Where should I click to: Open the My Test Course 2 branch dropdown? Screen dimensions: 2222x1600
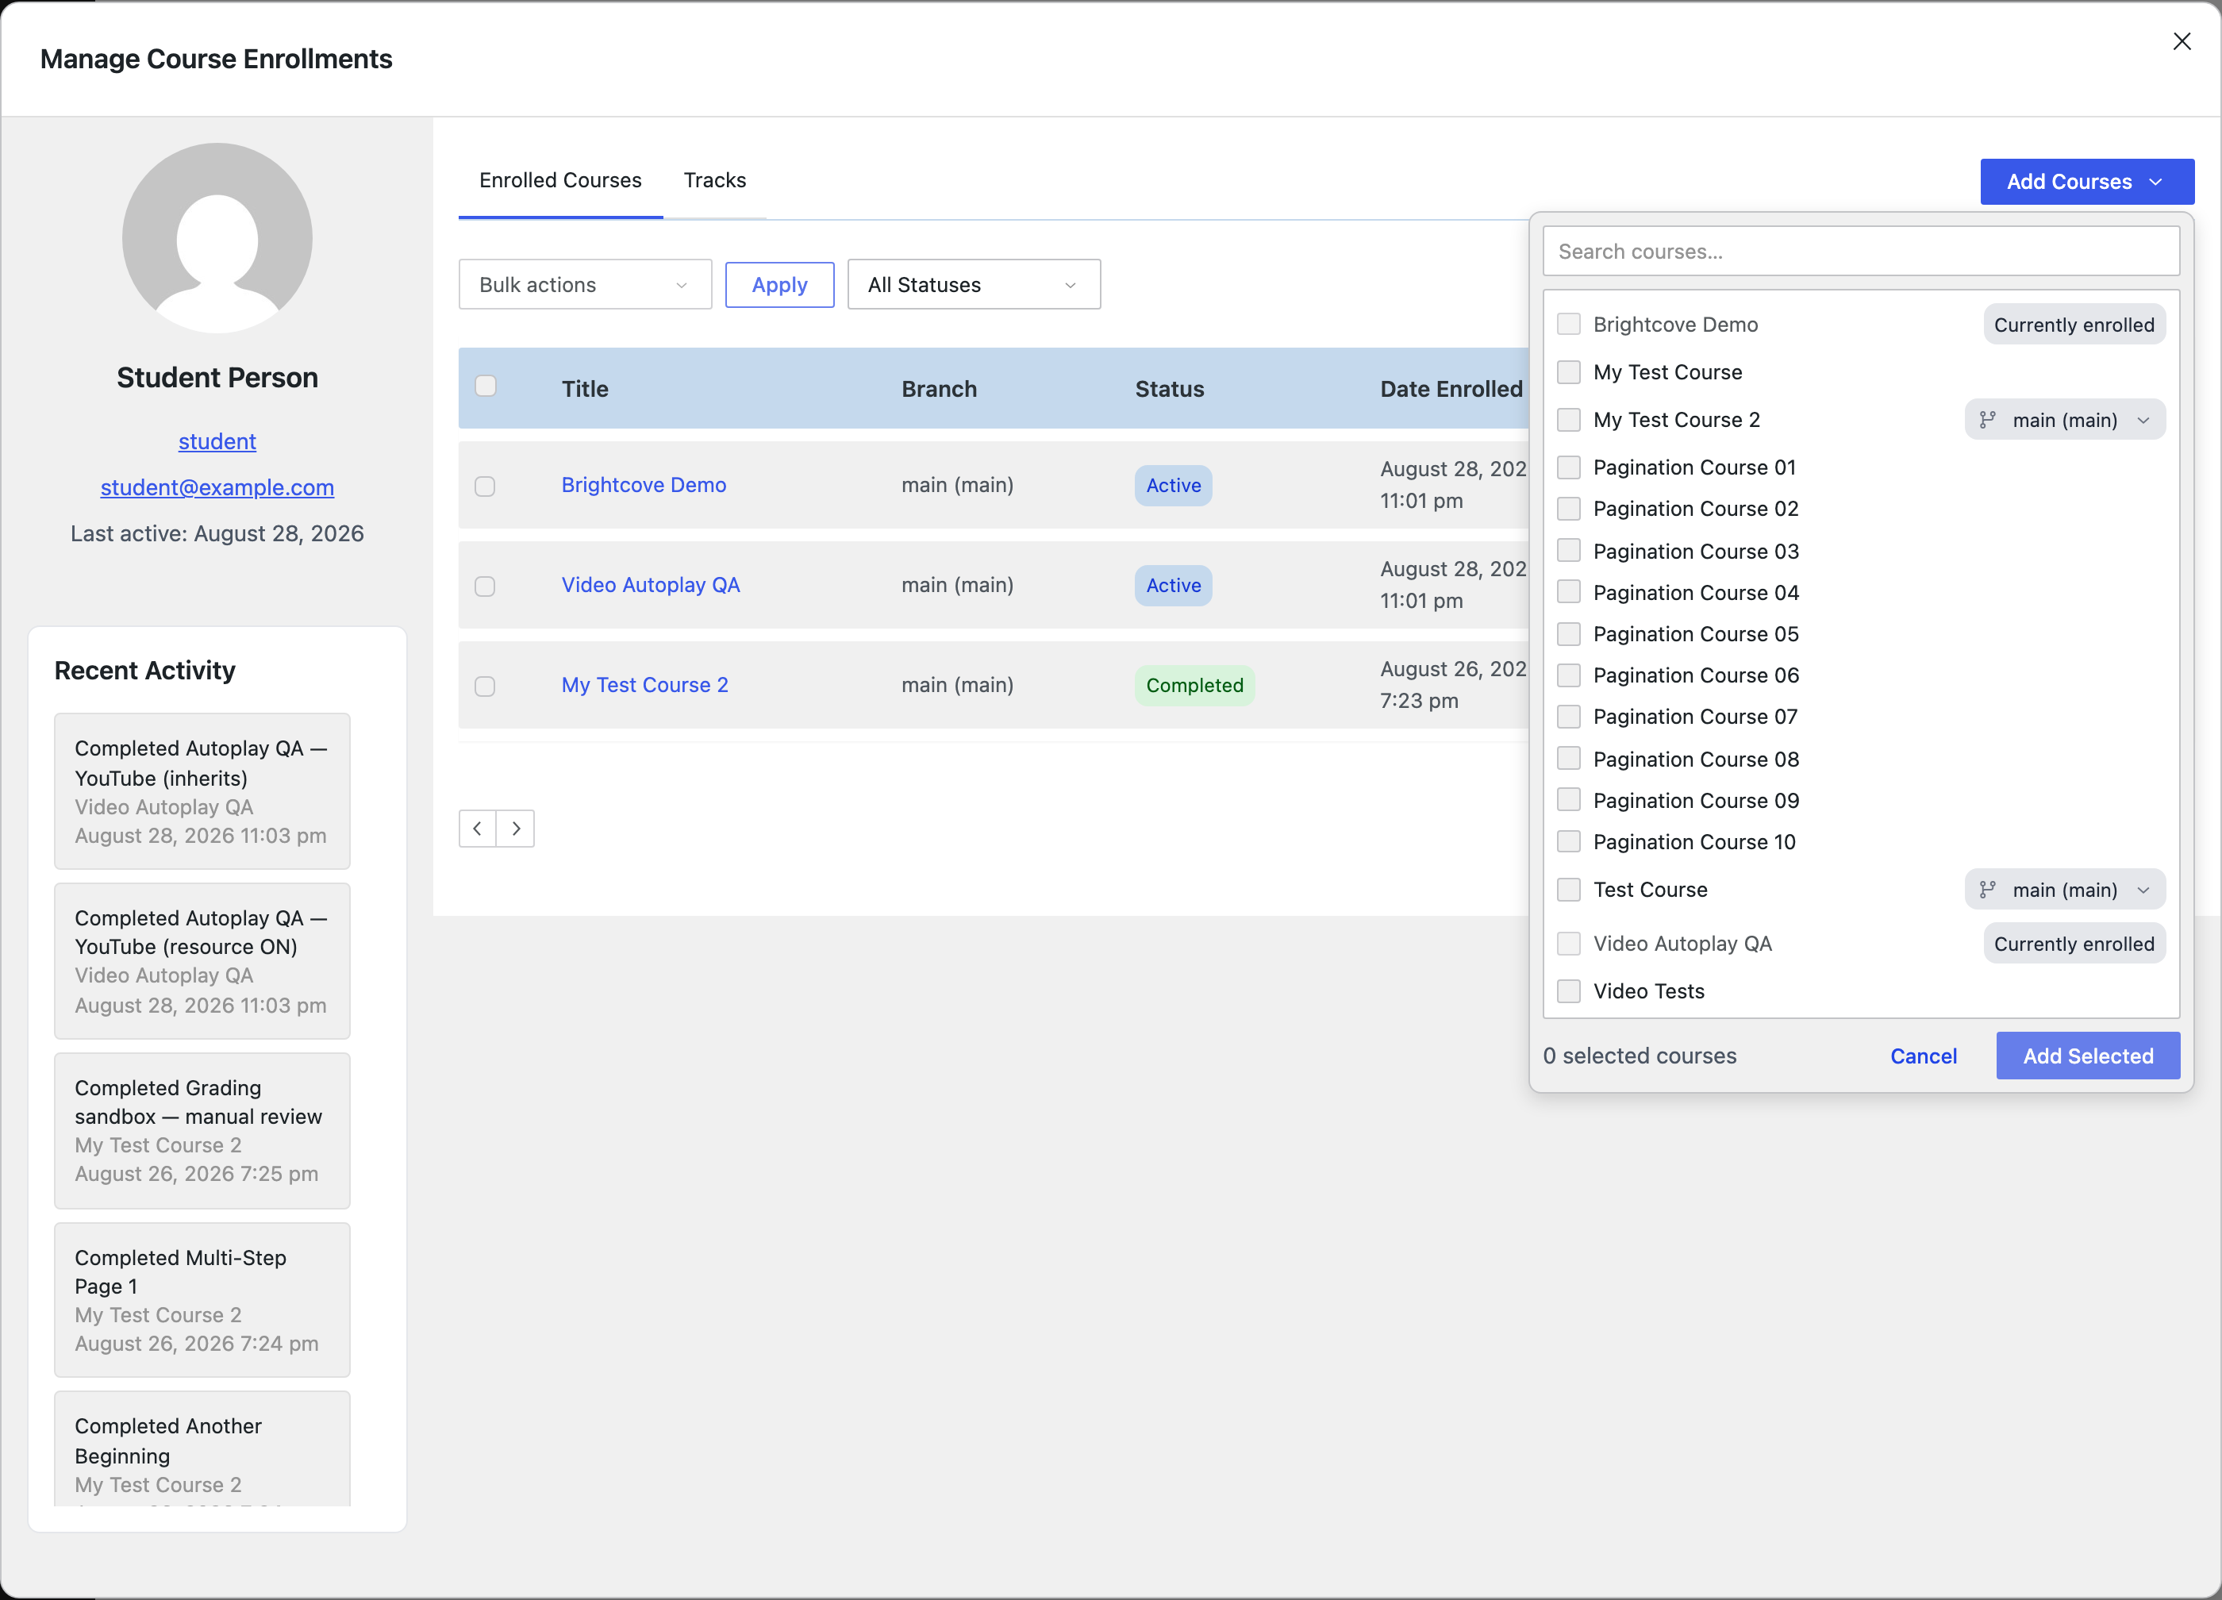pos(2064,419)
